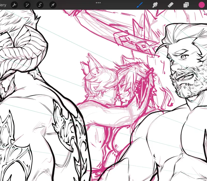Open the Adjustments magic wand menu
Screen dimensions: 207x181
click(27, 5)
